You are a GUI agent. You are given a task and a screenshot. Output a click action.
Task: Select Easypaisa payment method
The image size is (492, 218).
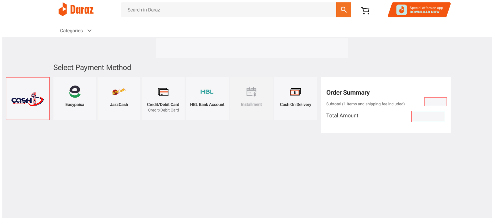coord(75,98)
